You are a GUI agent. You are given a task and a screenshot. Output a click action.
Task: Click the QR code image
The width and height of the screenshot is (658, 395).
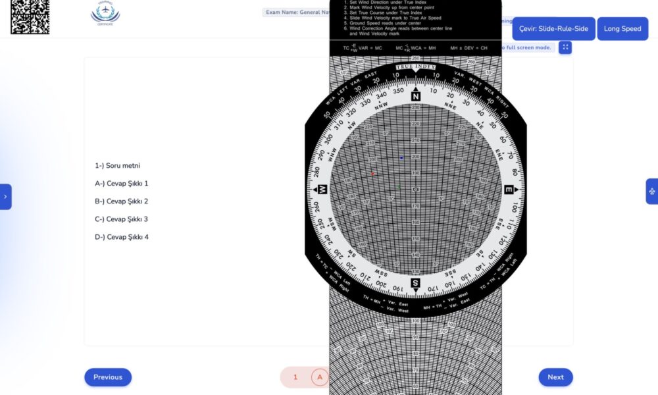[30, 16]
